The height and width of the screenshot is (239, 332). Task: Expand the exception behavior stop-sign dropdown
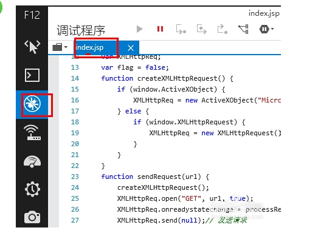click(266, 29)
